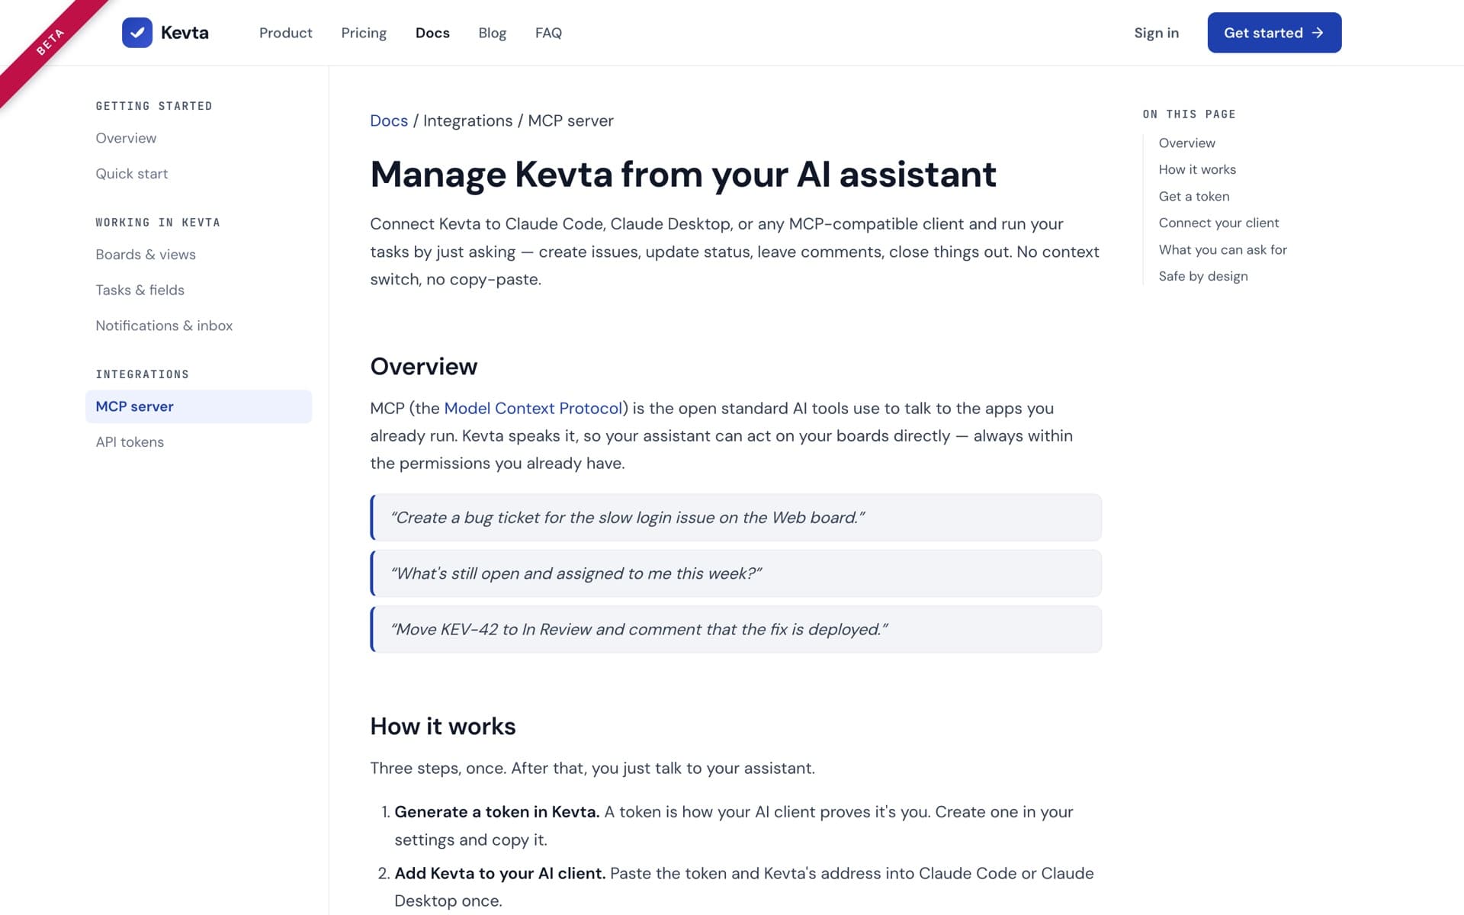Click the "Move KEV-42" example quote
Screen dimensions: 1464x915
pyautogui.click(x=736, y=629)
